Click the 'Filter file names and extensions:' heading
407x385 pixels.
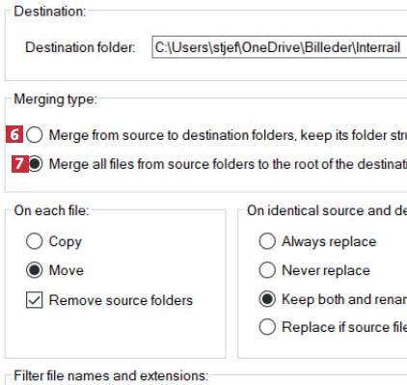coord(111,375)
